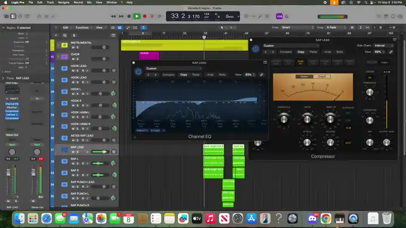This screenshot has width=406, height=228.
Task: Go to previous preset in Channel EQ
Action: (x=148, y=74)
